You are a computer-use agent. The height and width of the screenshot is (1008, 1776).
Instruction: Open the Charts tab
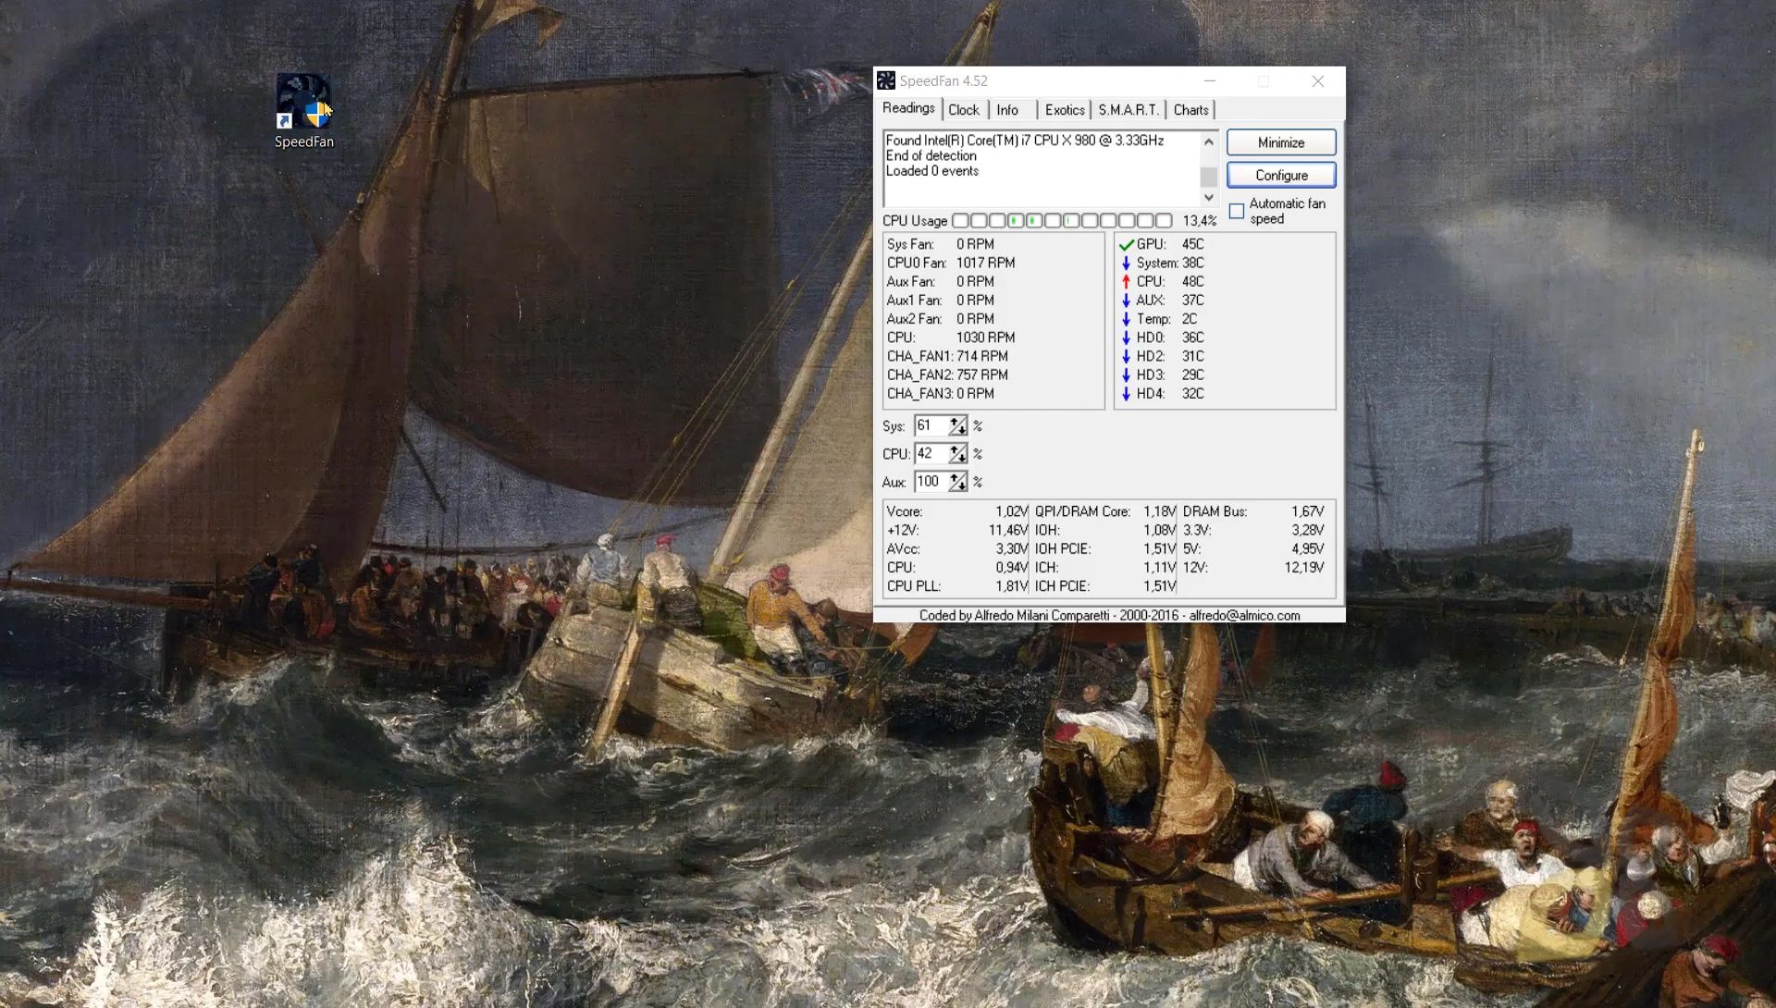(x=1190, y=110)
